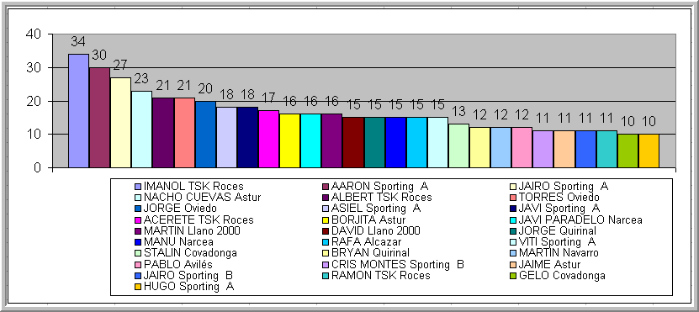
Task: Select the bright yellow bar valued 16
Action: click(289, 140)
